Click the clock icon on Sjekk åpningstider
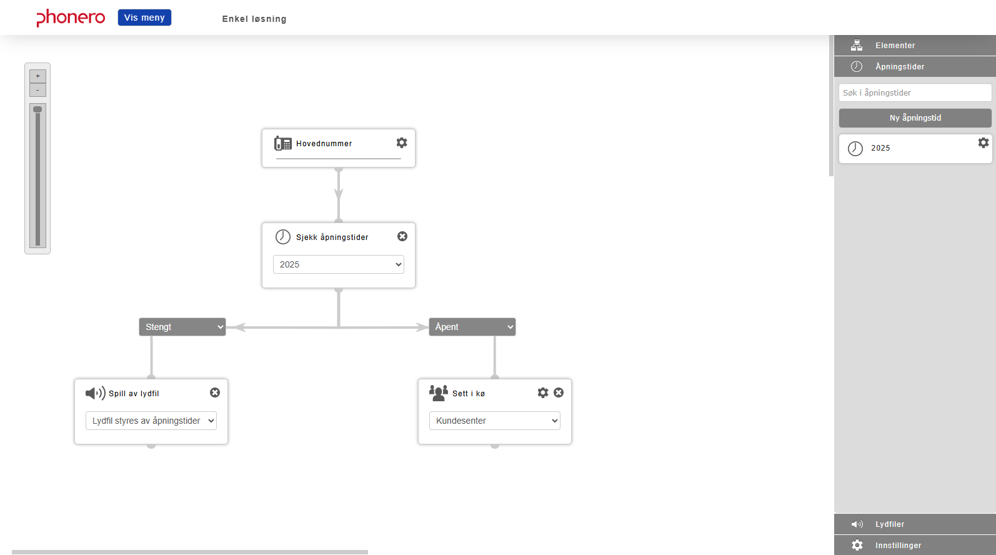 point(283,237)
